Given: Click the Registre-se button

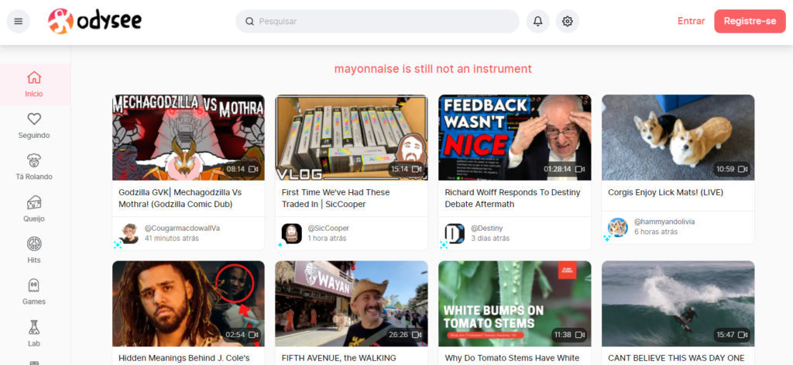Looking at the screenshot, I should coord(750,21).
